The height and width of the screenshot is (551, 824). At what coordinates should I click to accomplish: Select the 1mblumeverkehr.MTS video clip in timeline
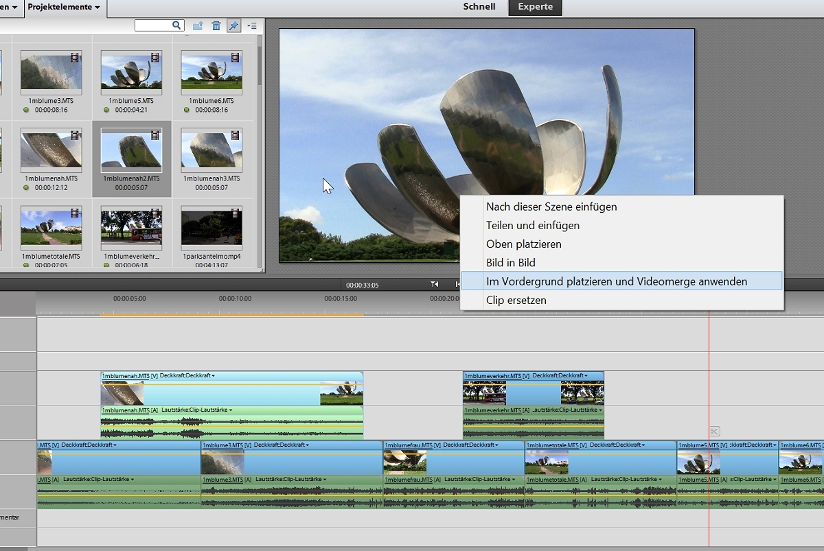534,389
